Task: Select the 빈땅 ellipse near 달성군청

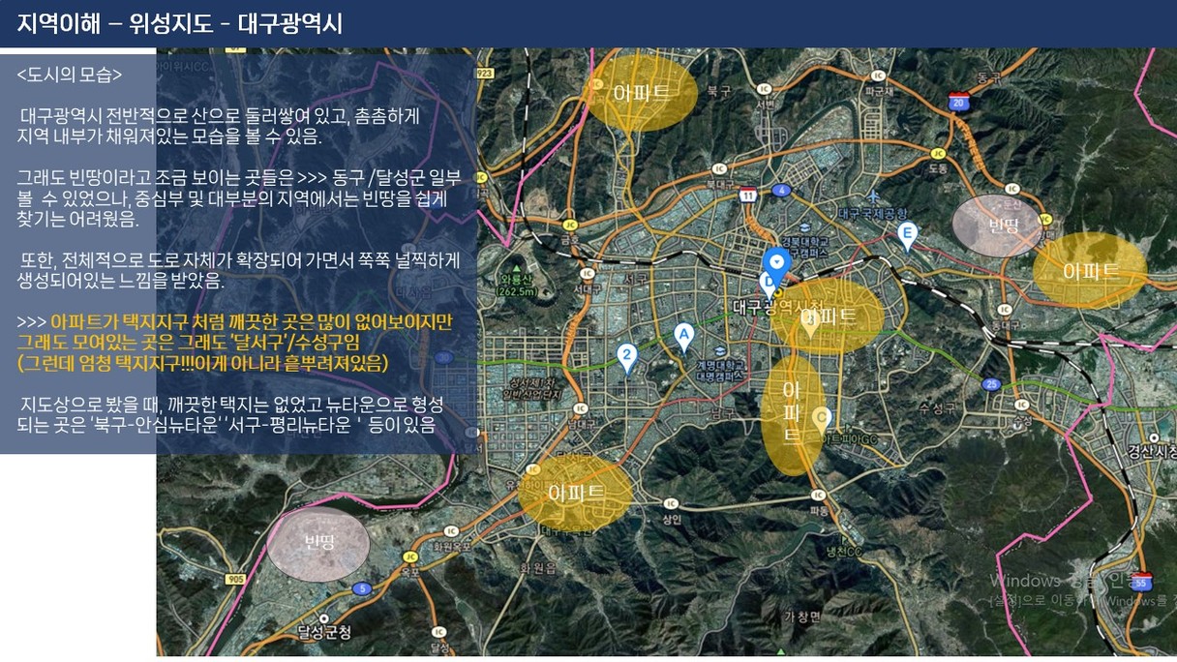Action: tap(318, 544)
